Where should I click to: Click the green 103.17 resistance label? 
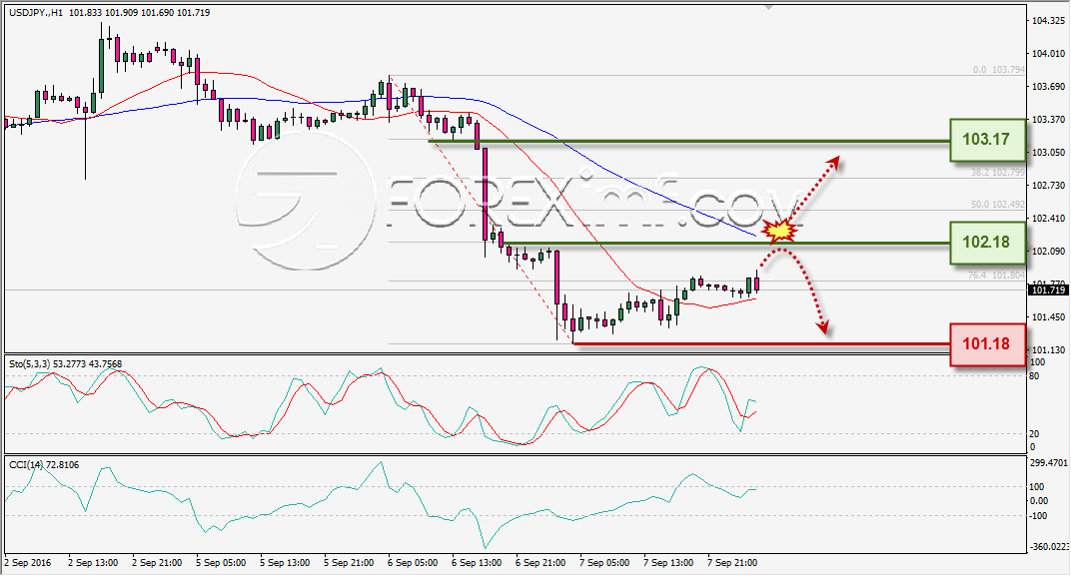coord(988,140)
